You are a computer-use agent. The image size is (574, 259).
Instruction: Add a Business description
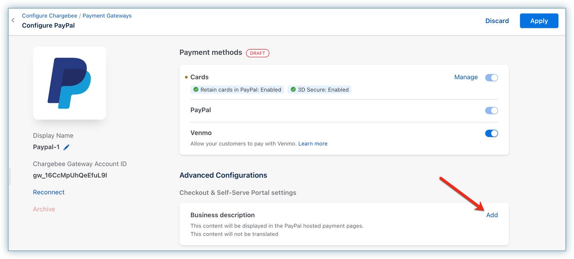click(492, 215)
